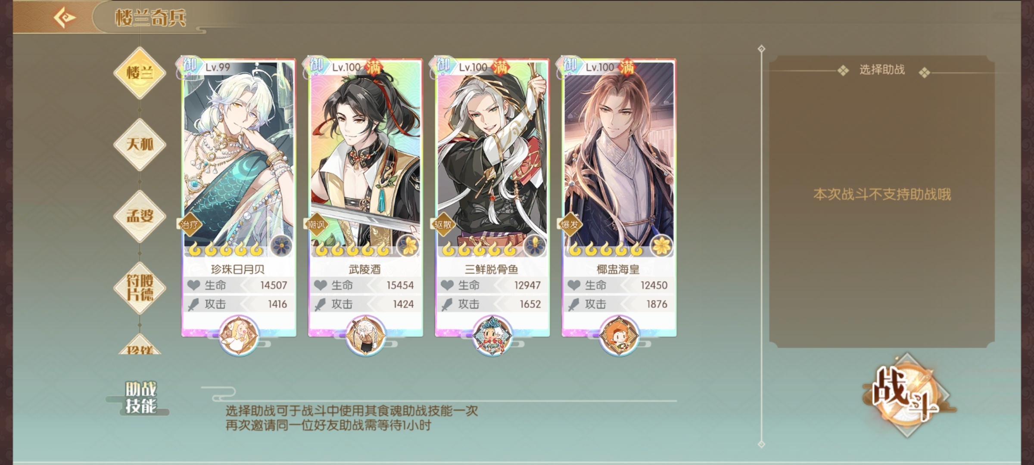Viewport: 1034px width, 465px height.
Task: Open the orange-haired avatar under 椰盅海皇
Action: click(x=619, y=335)
